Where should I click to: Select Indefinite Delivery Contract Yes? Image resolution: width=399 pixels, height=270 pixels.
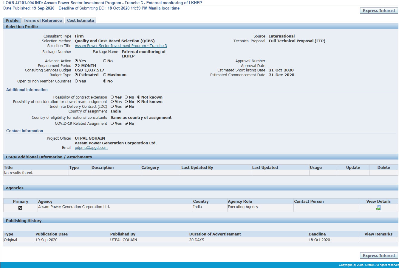[x=112, y=106]
